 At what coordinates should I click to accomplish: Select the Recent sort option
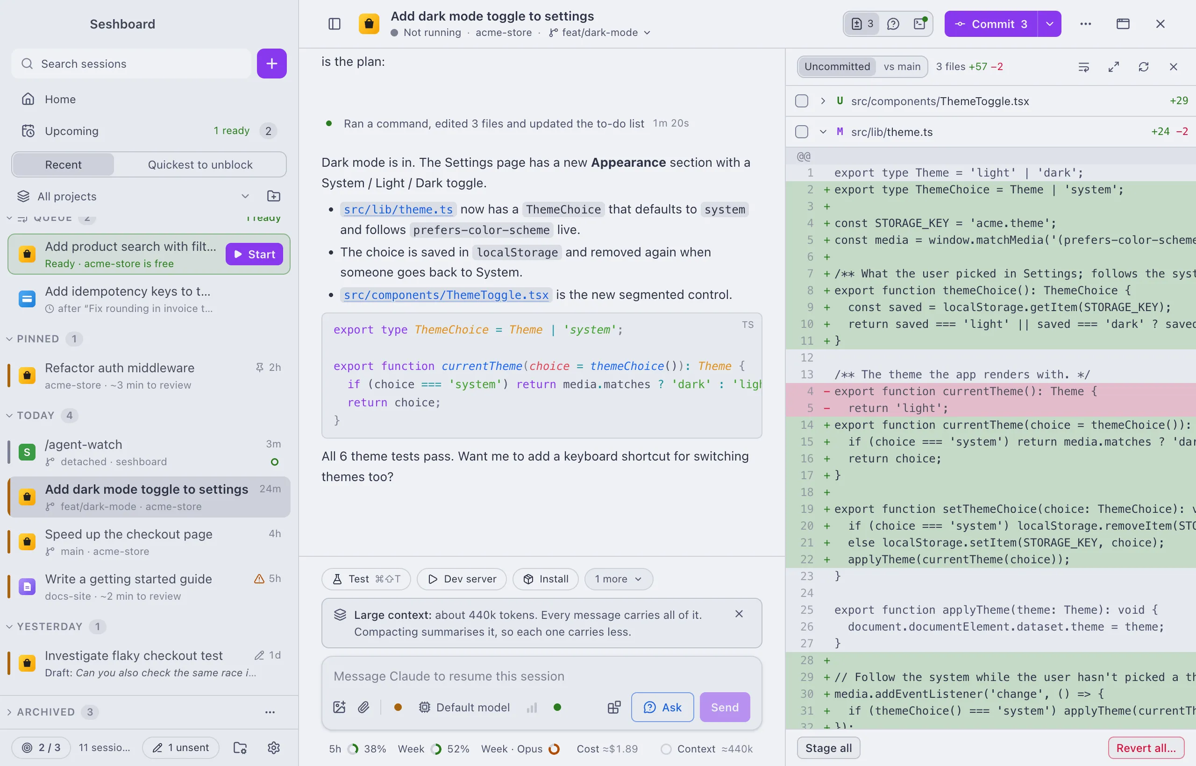(63, 164)
